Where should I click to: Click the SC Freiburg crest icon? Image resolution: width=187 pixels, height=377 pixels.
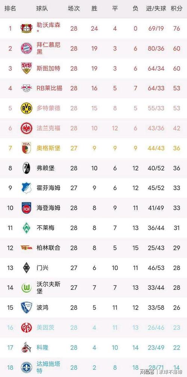pyautogui.click(x=27, y=168)
